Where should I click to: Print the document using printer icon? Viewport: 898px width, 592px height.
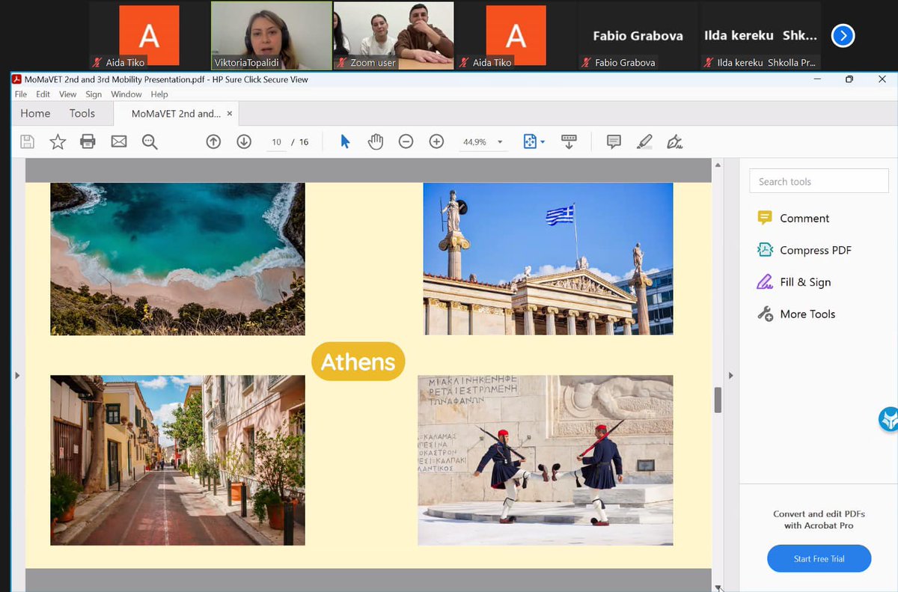click(88, 141)
